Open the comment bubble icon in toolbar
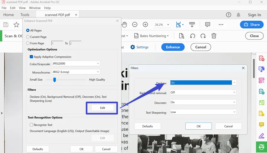Screen dimensions: 267x153 point(208,25)
